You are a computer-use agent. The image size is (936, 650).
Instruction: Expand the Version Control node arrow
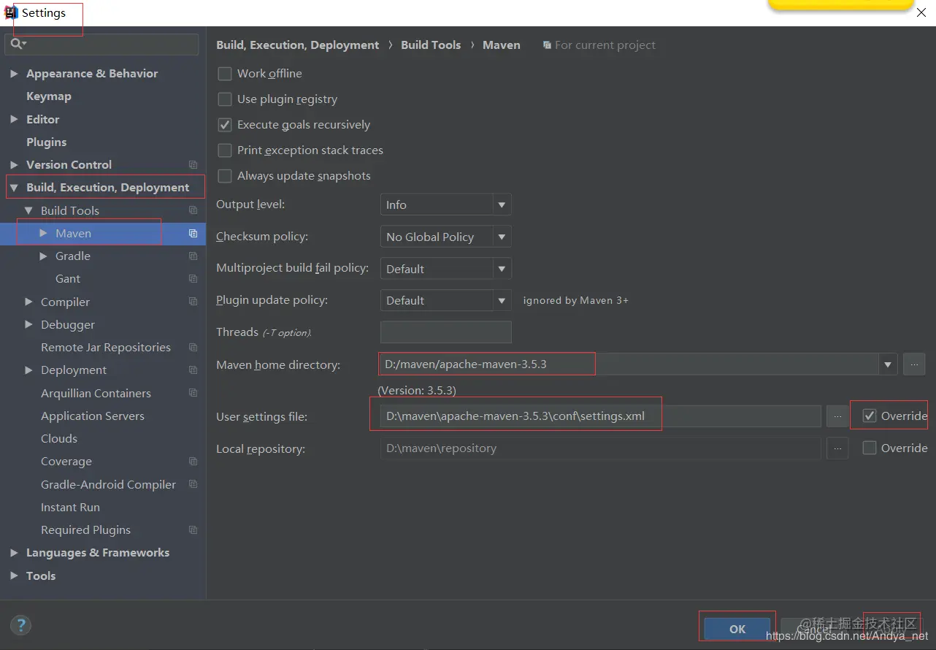pos(14,165)
